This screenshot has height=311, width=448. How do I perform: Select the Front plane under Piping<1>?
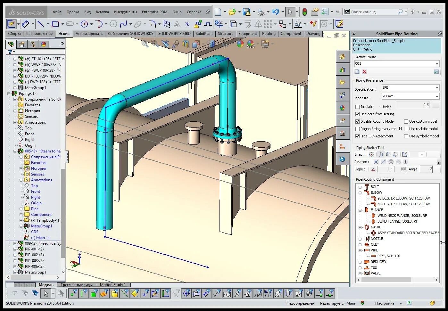pos(29,134)
